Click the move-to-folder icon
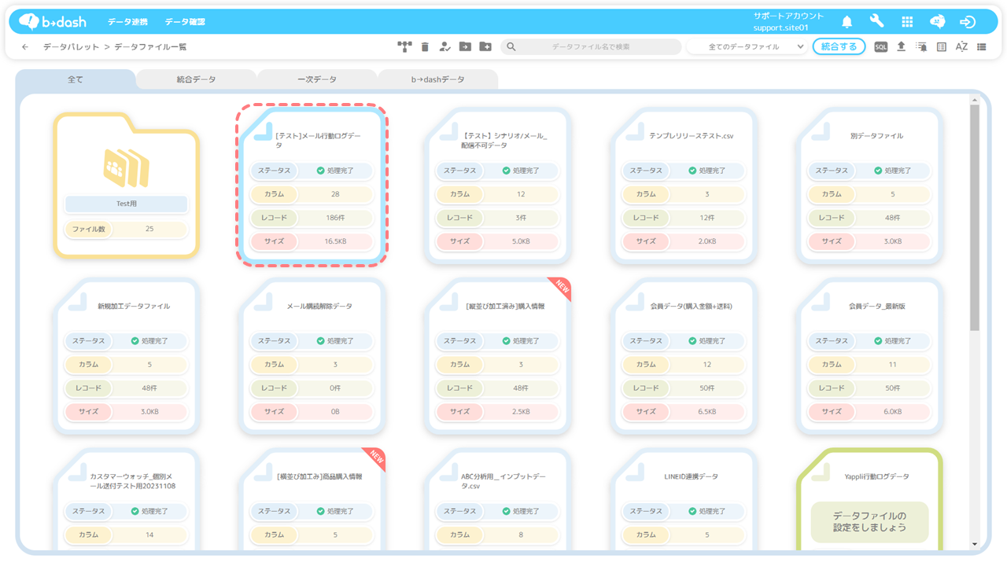Viewport: 1007px width, 566px height. pos(465,47)
